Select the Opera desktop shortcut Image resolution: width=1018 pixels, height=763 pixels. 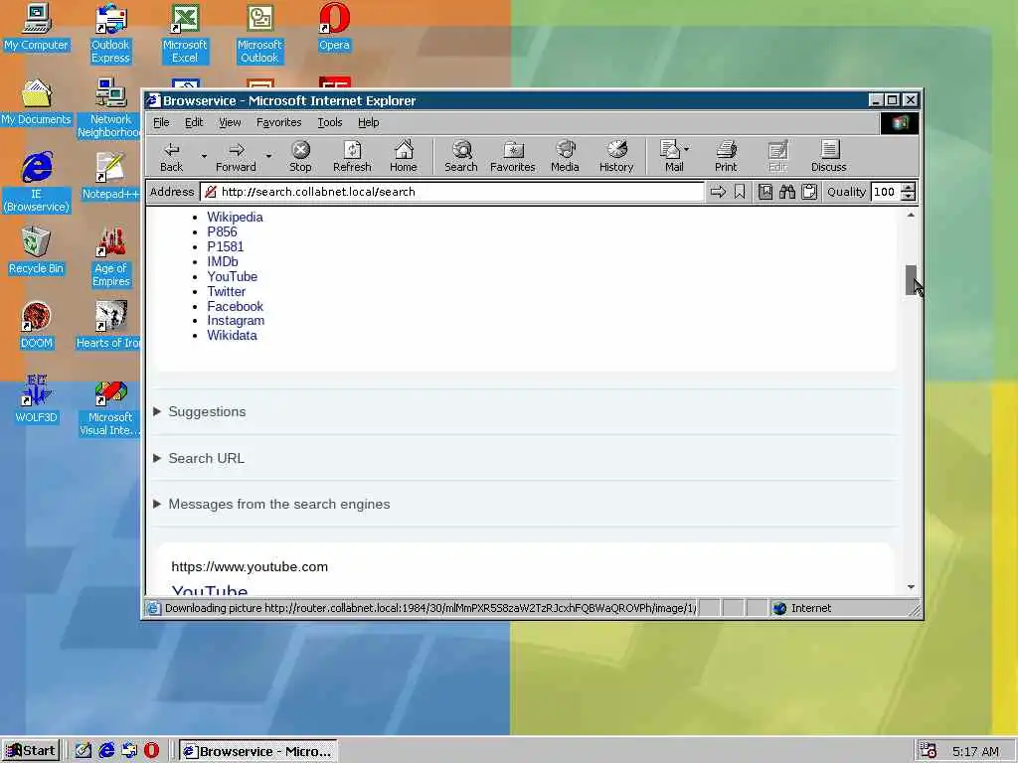coord(334,27)
